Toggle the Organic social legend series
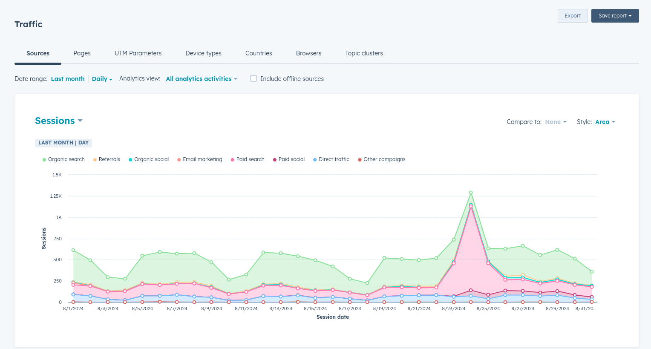651x349 pixels. coord(149,159)
